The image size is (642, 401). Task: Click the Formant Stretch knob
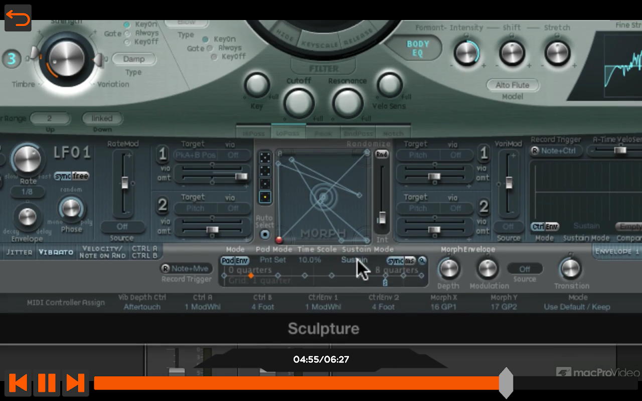click(x=557, y=53)
